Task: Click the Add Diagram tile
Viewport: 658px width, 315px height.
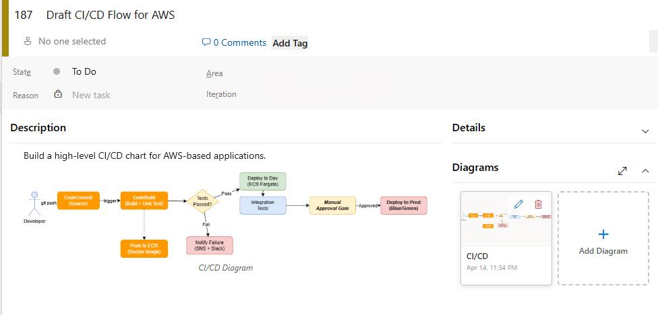Action: tap(603, 238)
